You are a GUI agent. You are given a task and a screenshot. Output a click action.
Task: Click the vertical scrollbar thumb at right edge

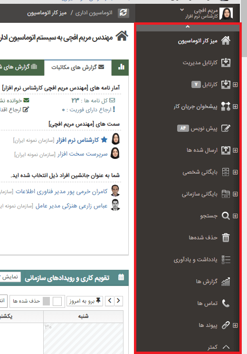coord(244,28)
